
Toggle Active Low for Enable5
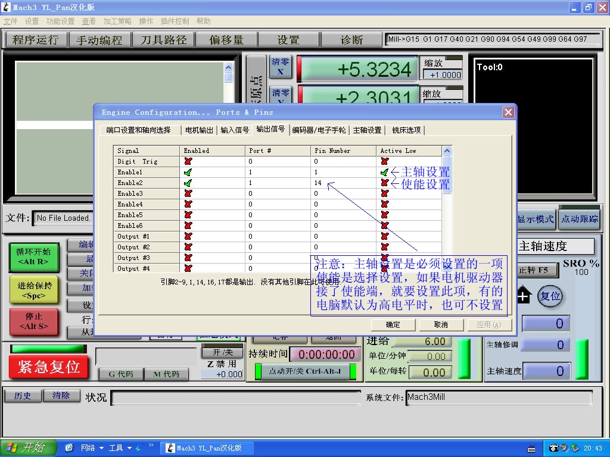coord(385,215)
